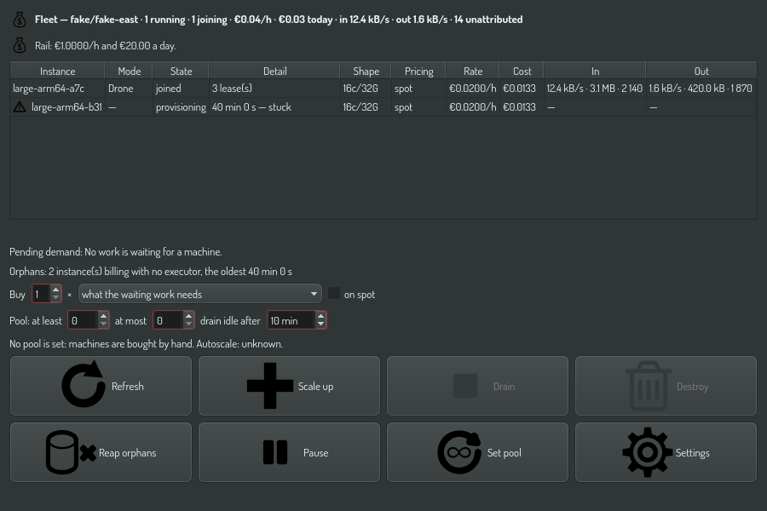Decrease 'drain idle after' time with down arrow
Image resolution: width=767 pixels, height=511 pixels.
[320, 324]
